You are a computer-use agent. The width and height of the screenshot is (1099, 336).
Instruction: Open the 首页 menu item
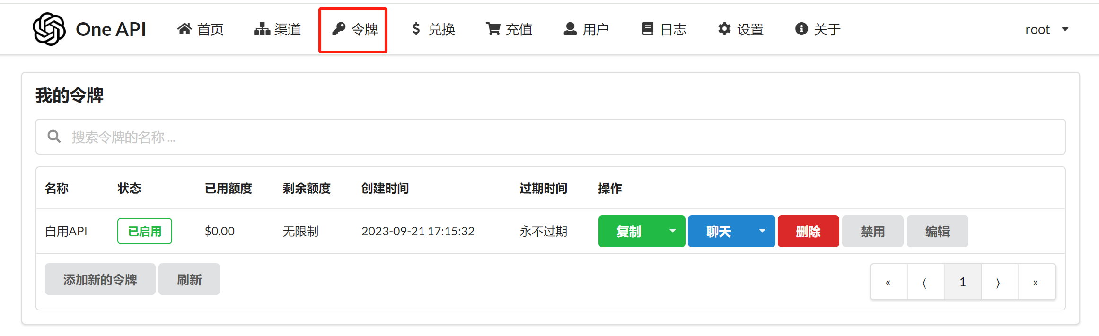click(x=201, y=29)
